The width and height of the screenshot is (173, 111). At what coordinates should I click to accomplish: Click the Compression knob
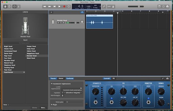click(x=96, y=92)
